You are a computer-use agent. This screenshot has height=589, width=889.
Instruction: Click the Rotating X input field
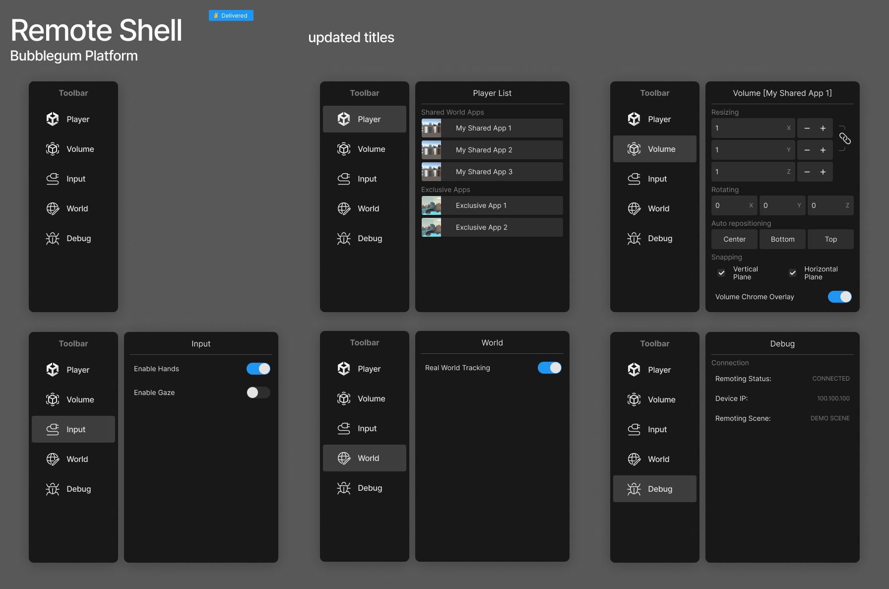pyautogui.click(x=734, y=205)
